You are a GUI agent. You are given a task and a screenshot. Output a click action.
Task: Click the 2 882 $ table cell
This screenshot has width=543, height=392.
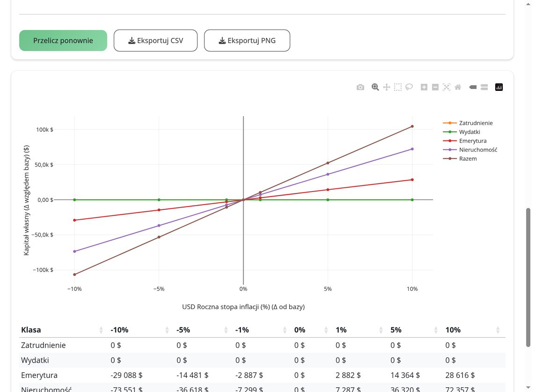348,375
